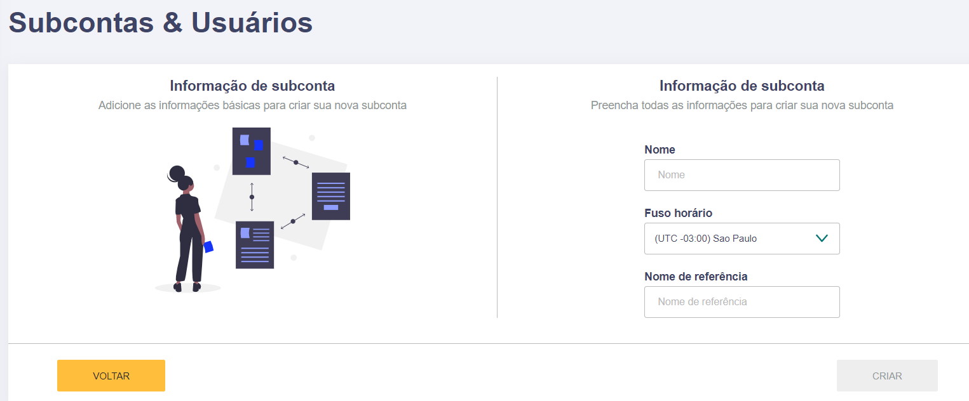The image size is (969, 401).
Task: Click the 'Adicione as informações básicas' subtitle text
Action: coord(252,105)
